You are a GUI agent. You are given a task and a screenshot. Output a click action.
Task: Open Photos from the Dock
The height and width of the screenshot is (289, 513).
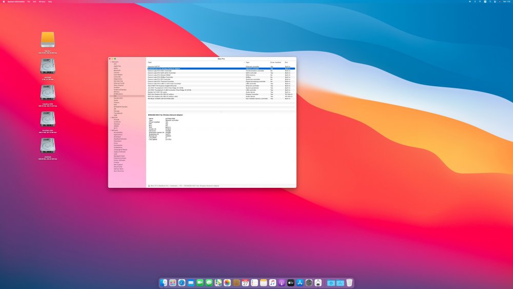pyautogui.click(x=227, y=282)
